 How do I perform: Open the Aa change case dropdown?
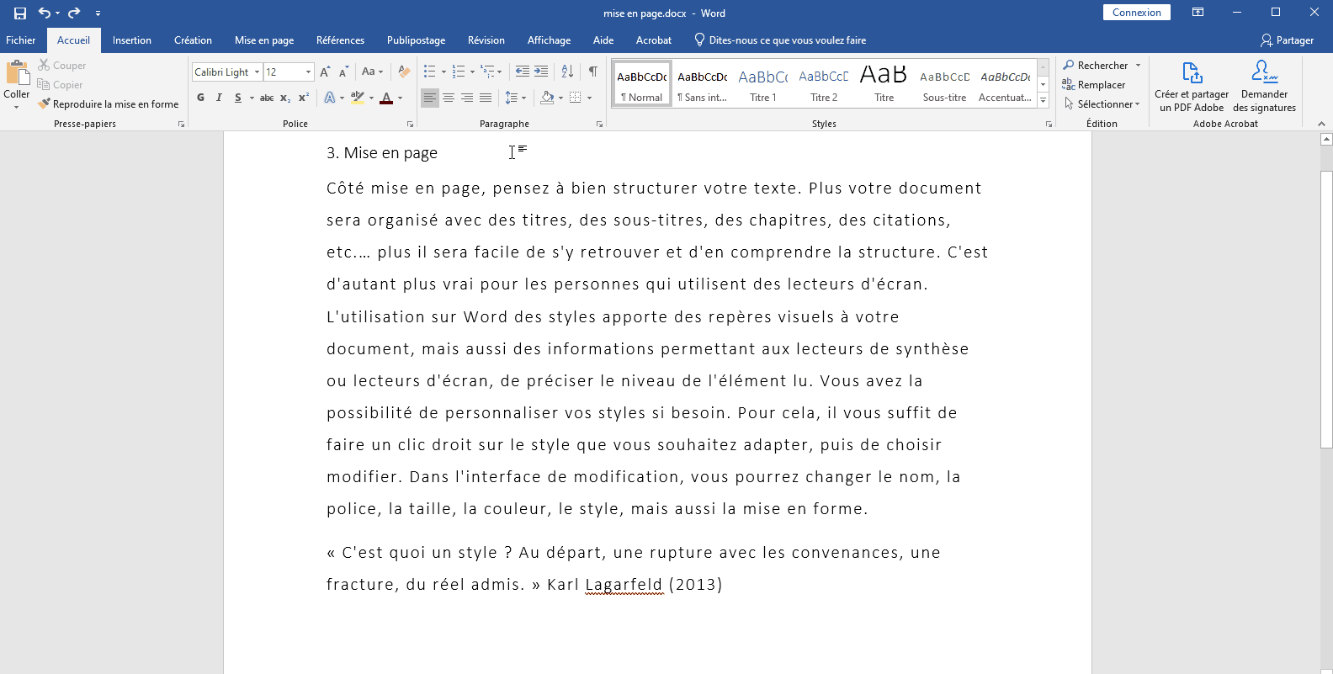click(372, 72)
